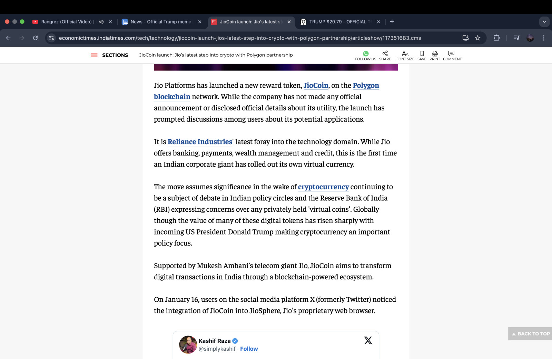Click the macOS green fullscreen window button
Screen dimensions: 552x359
22,22
